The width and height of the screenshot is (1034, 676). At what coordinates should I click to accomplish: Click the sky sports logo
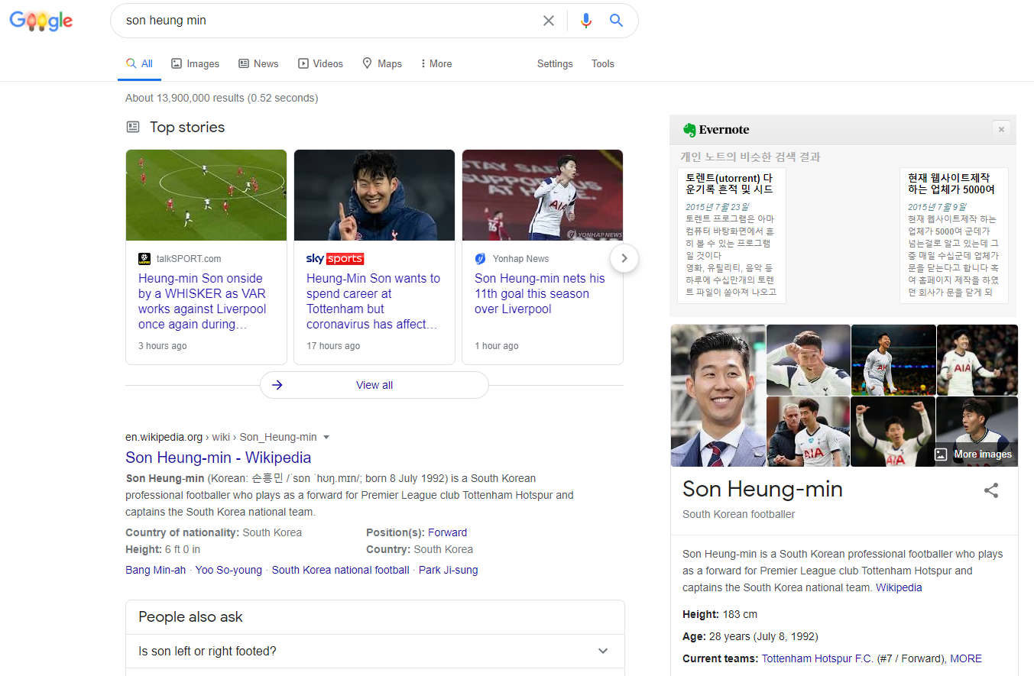pos(335,259)
